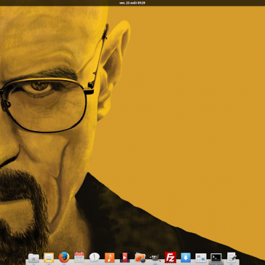
Task: Open the Mail envelope dock icon
Action: click(x=49, y=258)
